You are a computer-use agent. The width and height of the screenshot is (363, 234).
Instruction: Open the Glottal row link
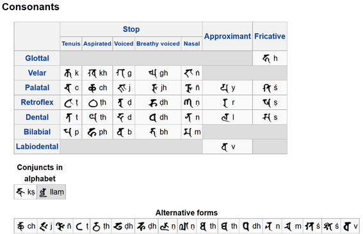click(37, 58)
